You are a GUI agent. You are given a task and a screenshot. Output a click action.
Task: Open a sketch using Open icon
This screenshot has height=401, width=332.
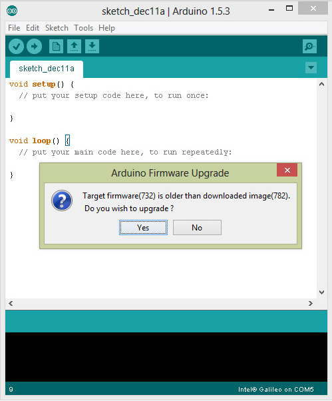click(x=74, y=46)
